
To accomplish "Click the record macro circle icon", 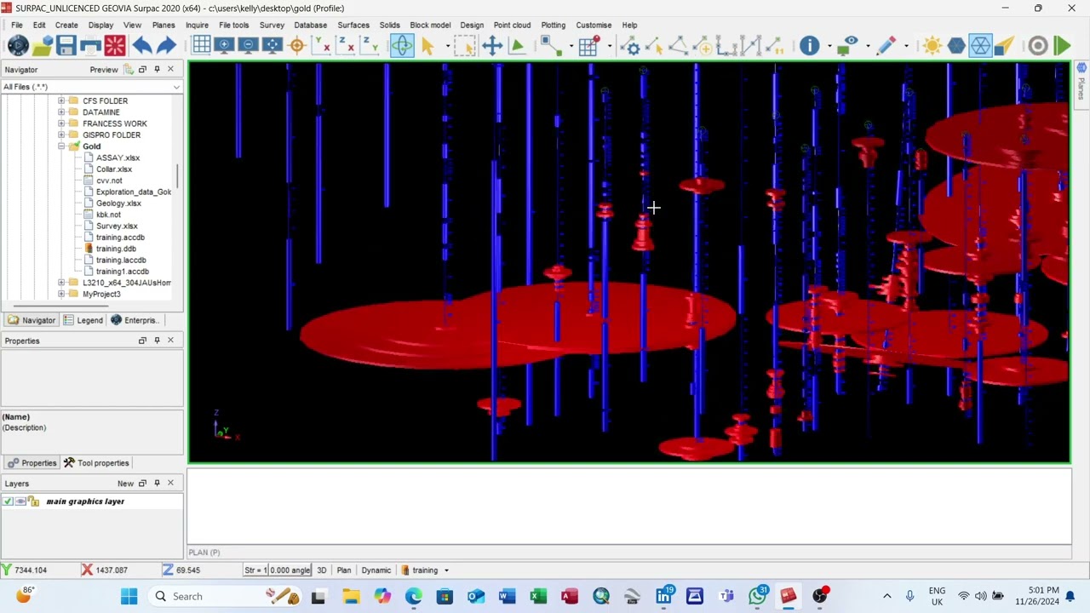I will pos(1037,46).
